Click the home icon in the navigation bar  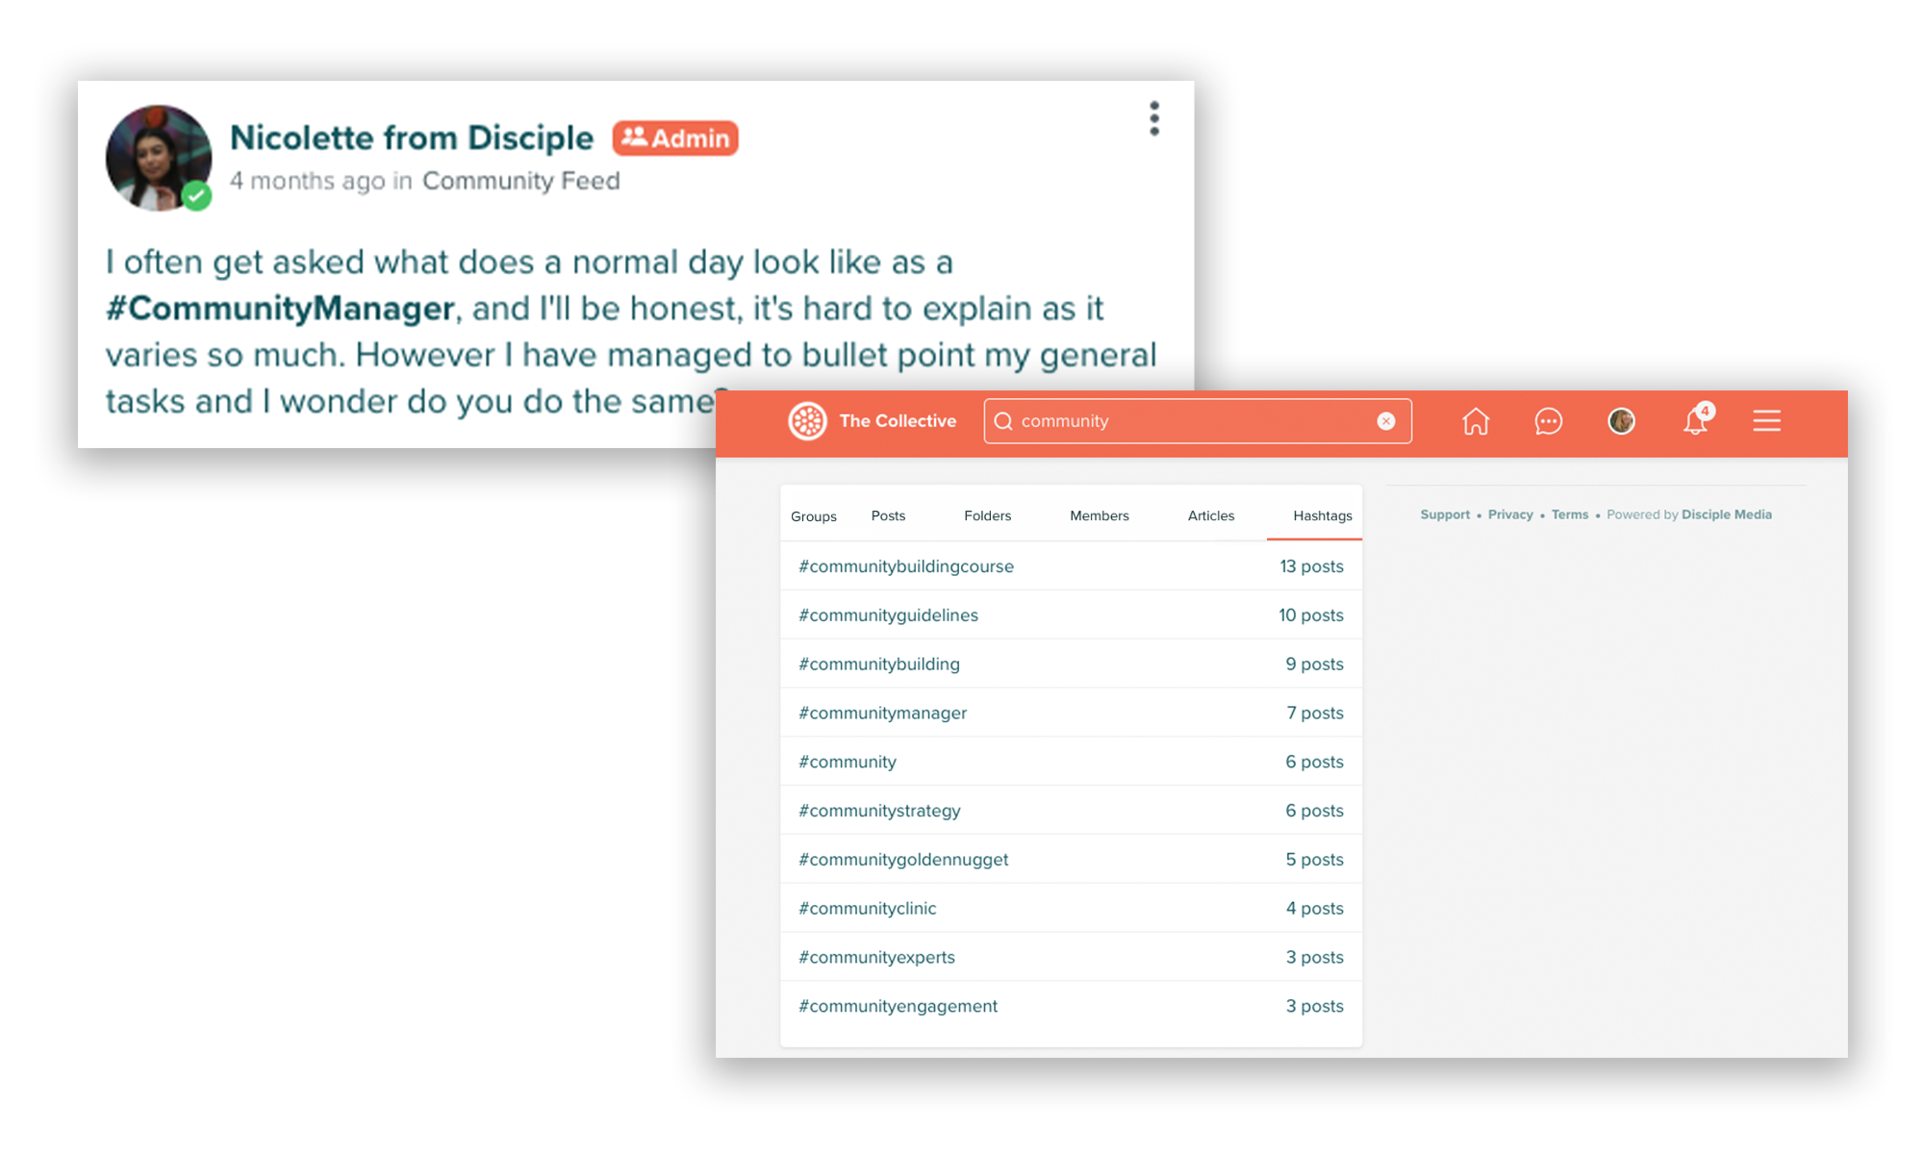tap(1476, 421)
